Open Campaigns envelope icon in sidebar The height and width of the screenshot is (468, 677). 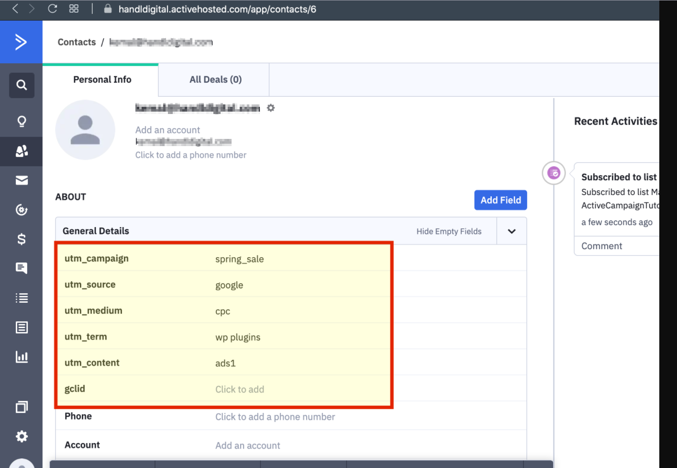(x=22, y=181)
